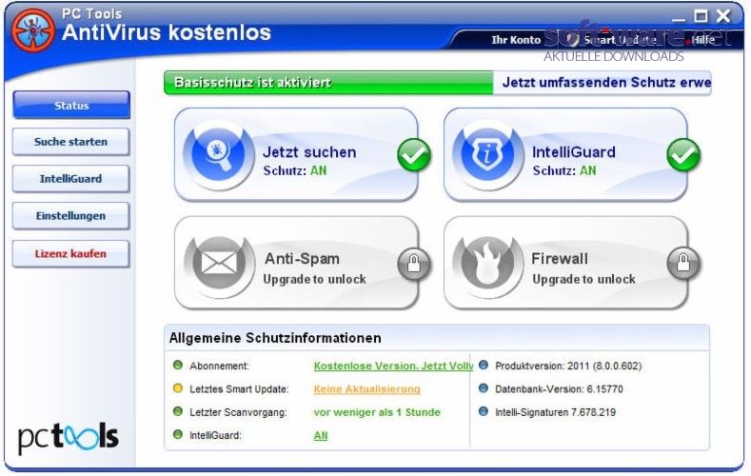Click blue dot next to Datenbank-Version

coord(484,388)
